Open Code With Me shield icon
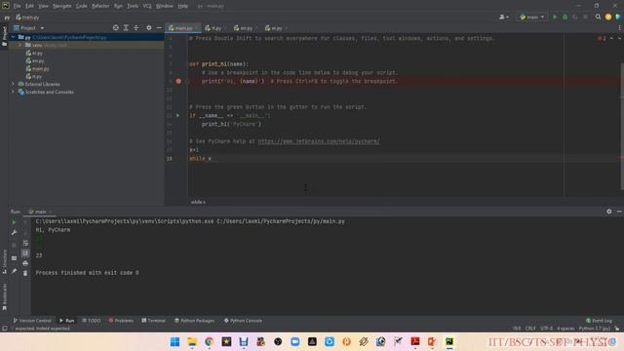This screenshot has height=351, width=624. pos(618,18)
